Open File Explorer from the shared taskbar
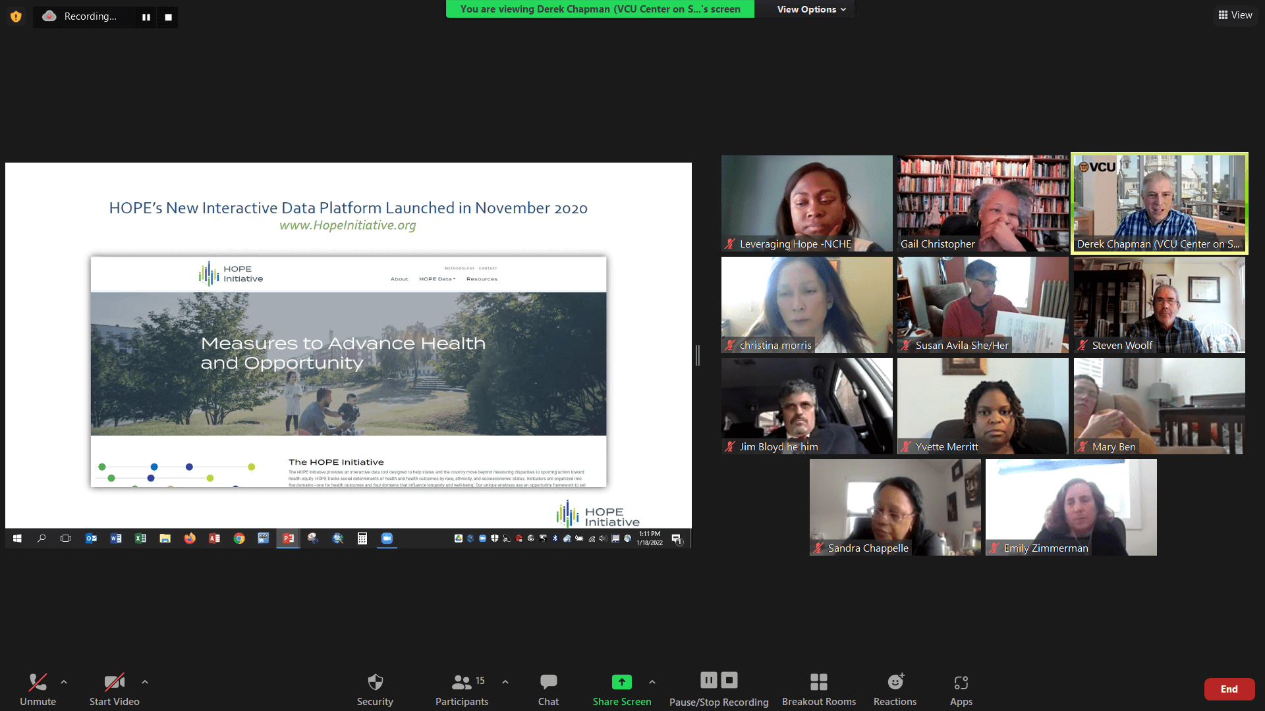 (x=165, y=539)
